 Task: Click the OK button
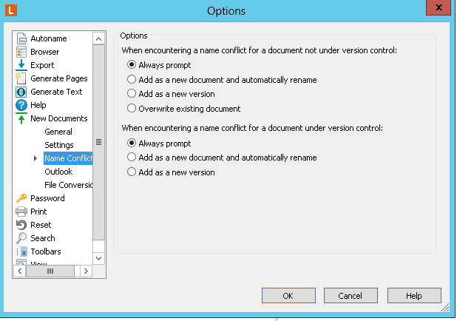click(288, 296)
